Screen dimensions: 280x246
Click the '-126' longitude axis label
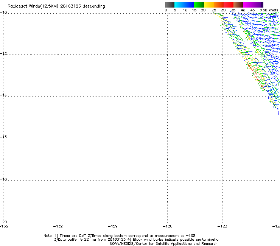168,226
